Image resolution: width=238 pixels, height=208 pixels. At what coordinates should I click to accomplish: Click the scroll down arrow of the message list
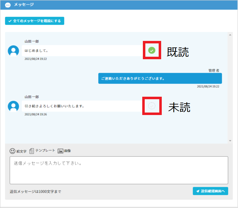coord(230,141)
